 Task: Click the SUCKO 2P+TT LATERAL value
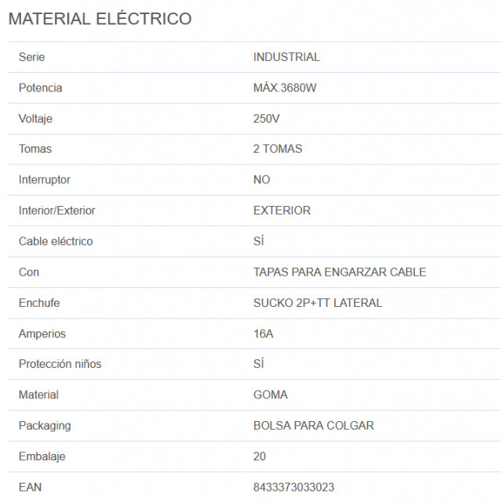coord(318,303)
